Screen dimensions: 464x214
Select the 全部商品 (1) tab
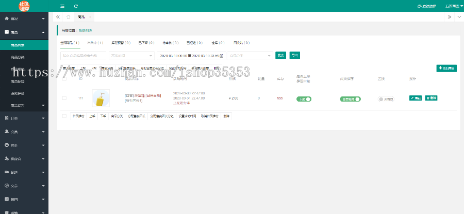tap(70, 43)
